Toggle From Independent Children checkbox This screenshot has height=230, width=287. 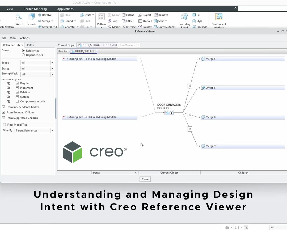point(3,107)
